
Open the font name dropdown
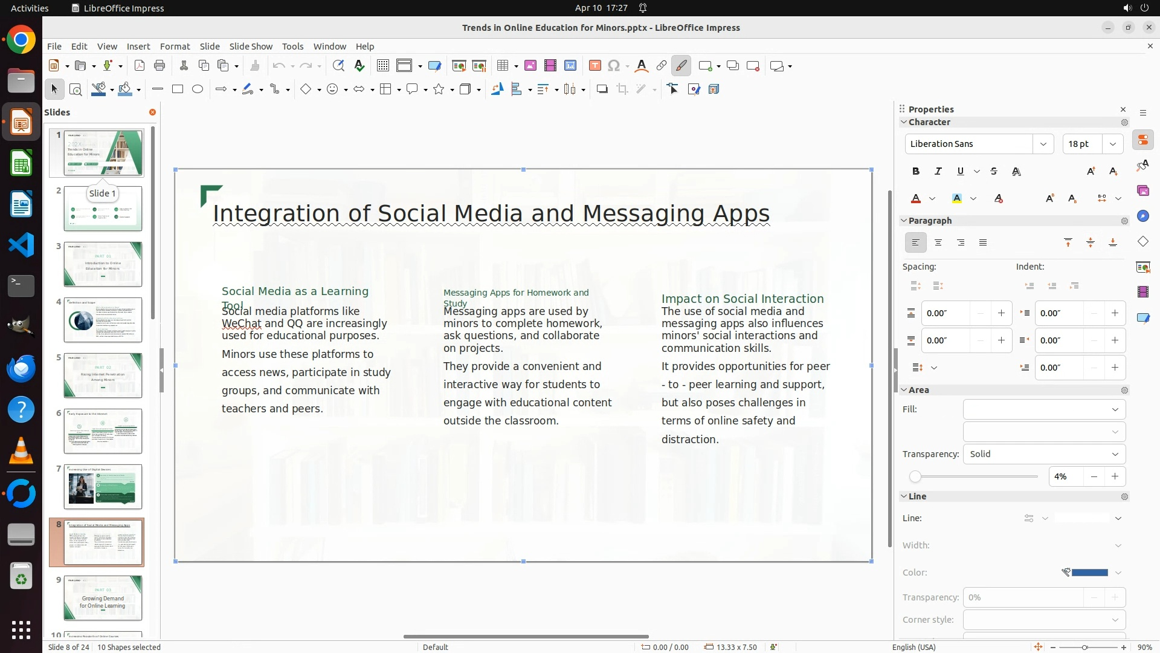pos(1043,144)
